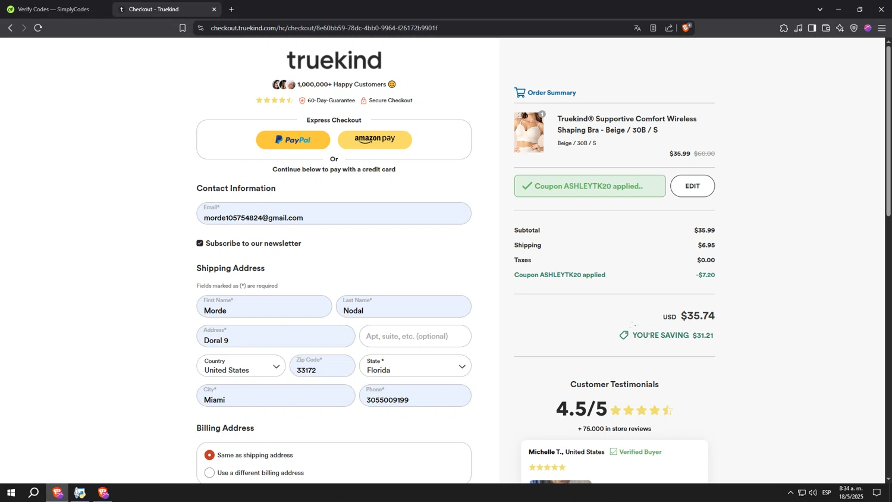Open the notification center icon
Viewport: 892px width, 502px height.
[x=877, y=492]
